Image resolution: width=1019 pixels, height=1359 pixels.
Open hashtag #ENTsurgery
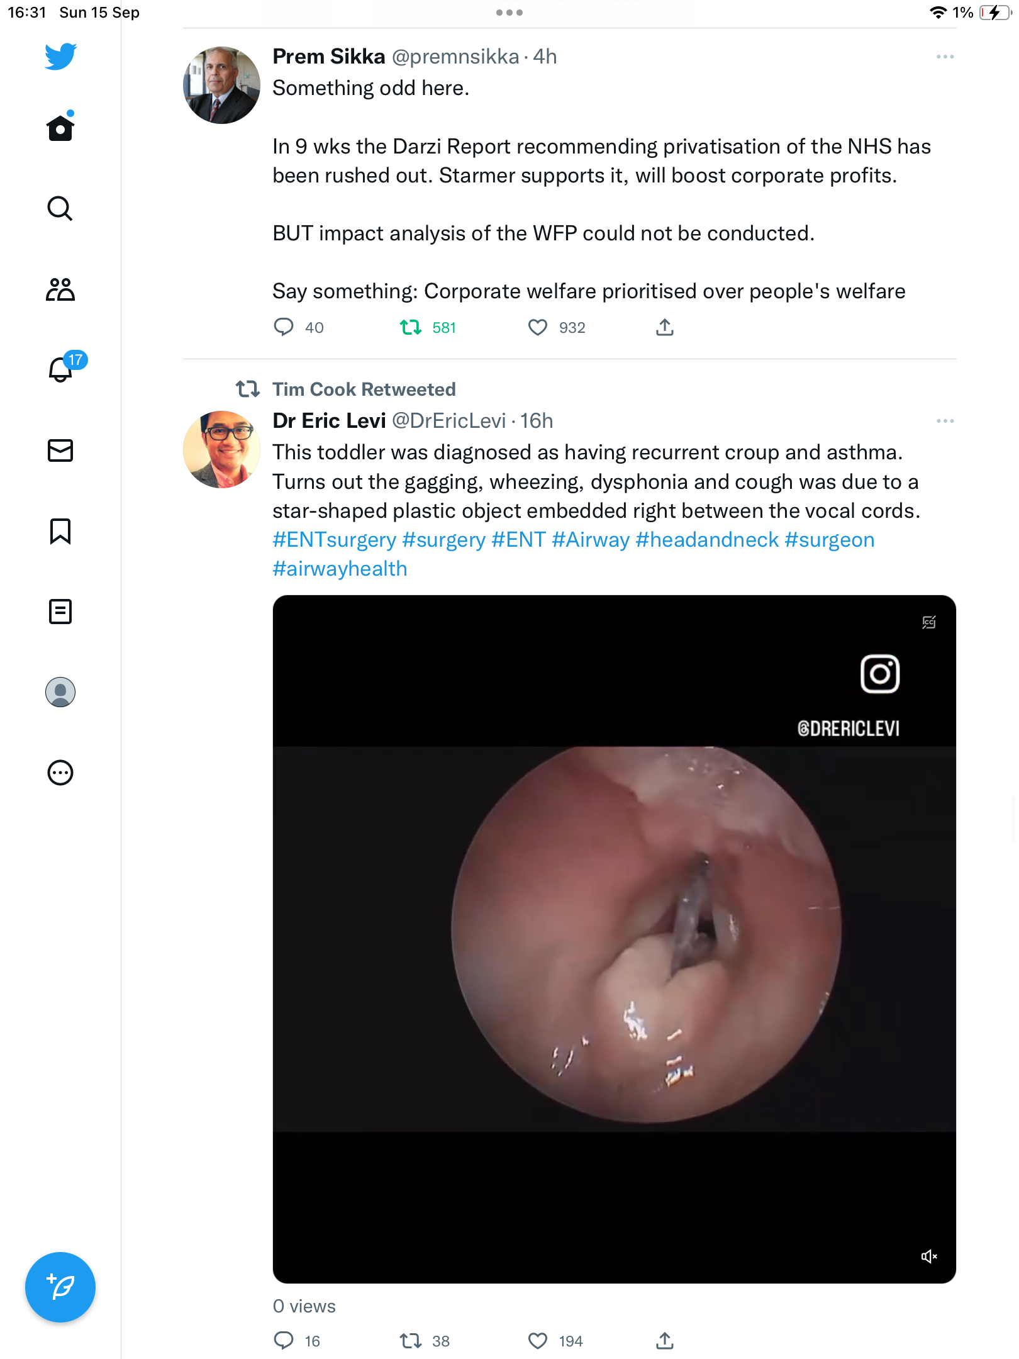click(x=335, y=540)
